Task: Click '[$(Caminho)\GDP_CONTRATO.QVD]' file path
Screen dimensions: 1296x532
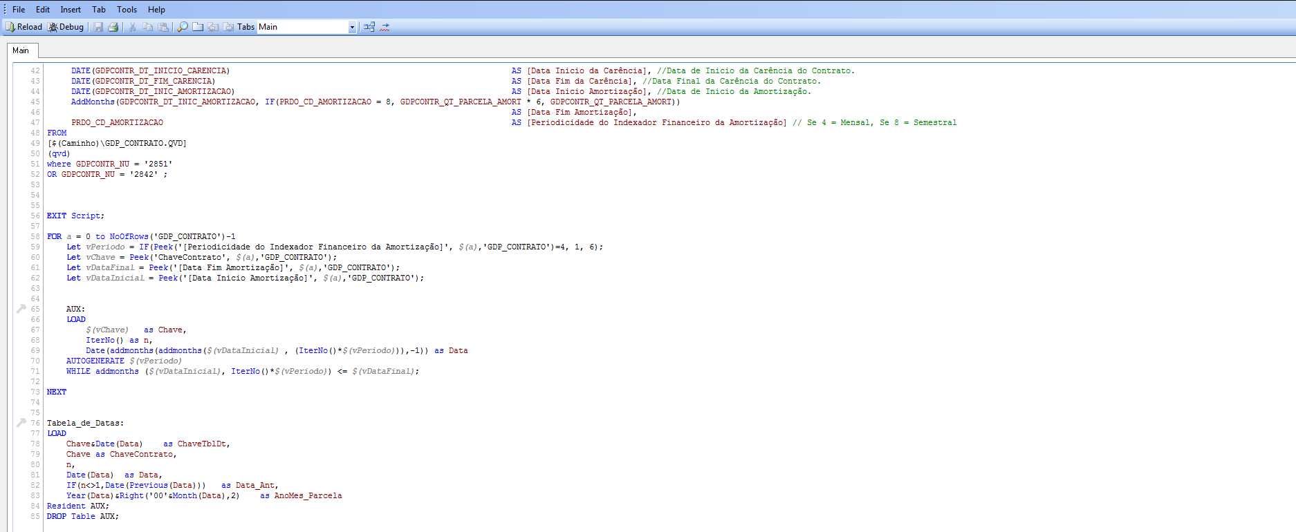Action: 117,143
